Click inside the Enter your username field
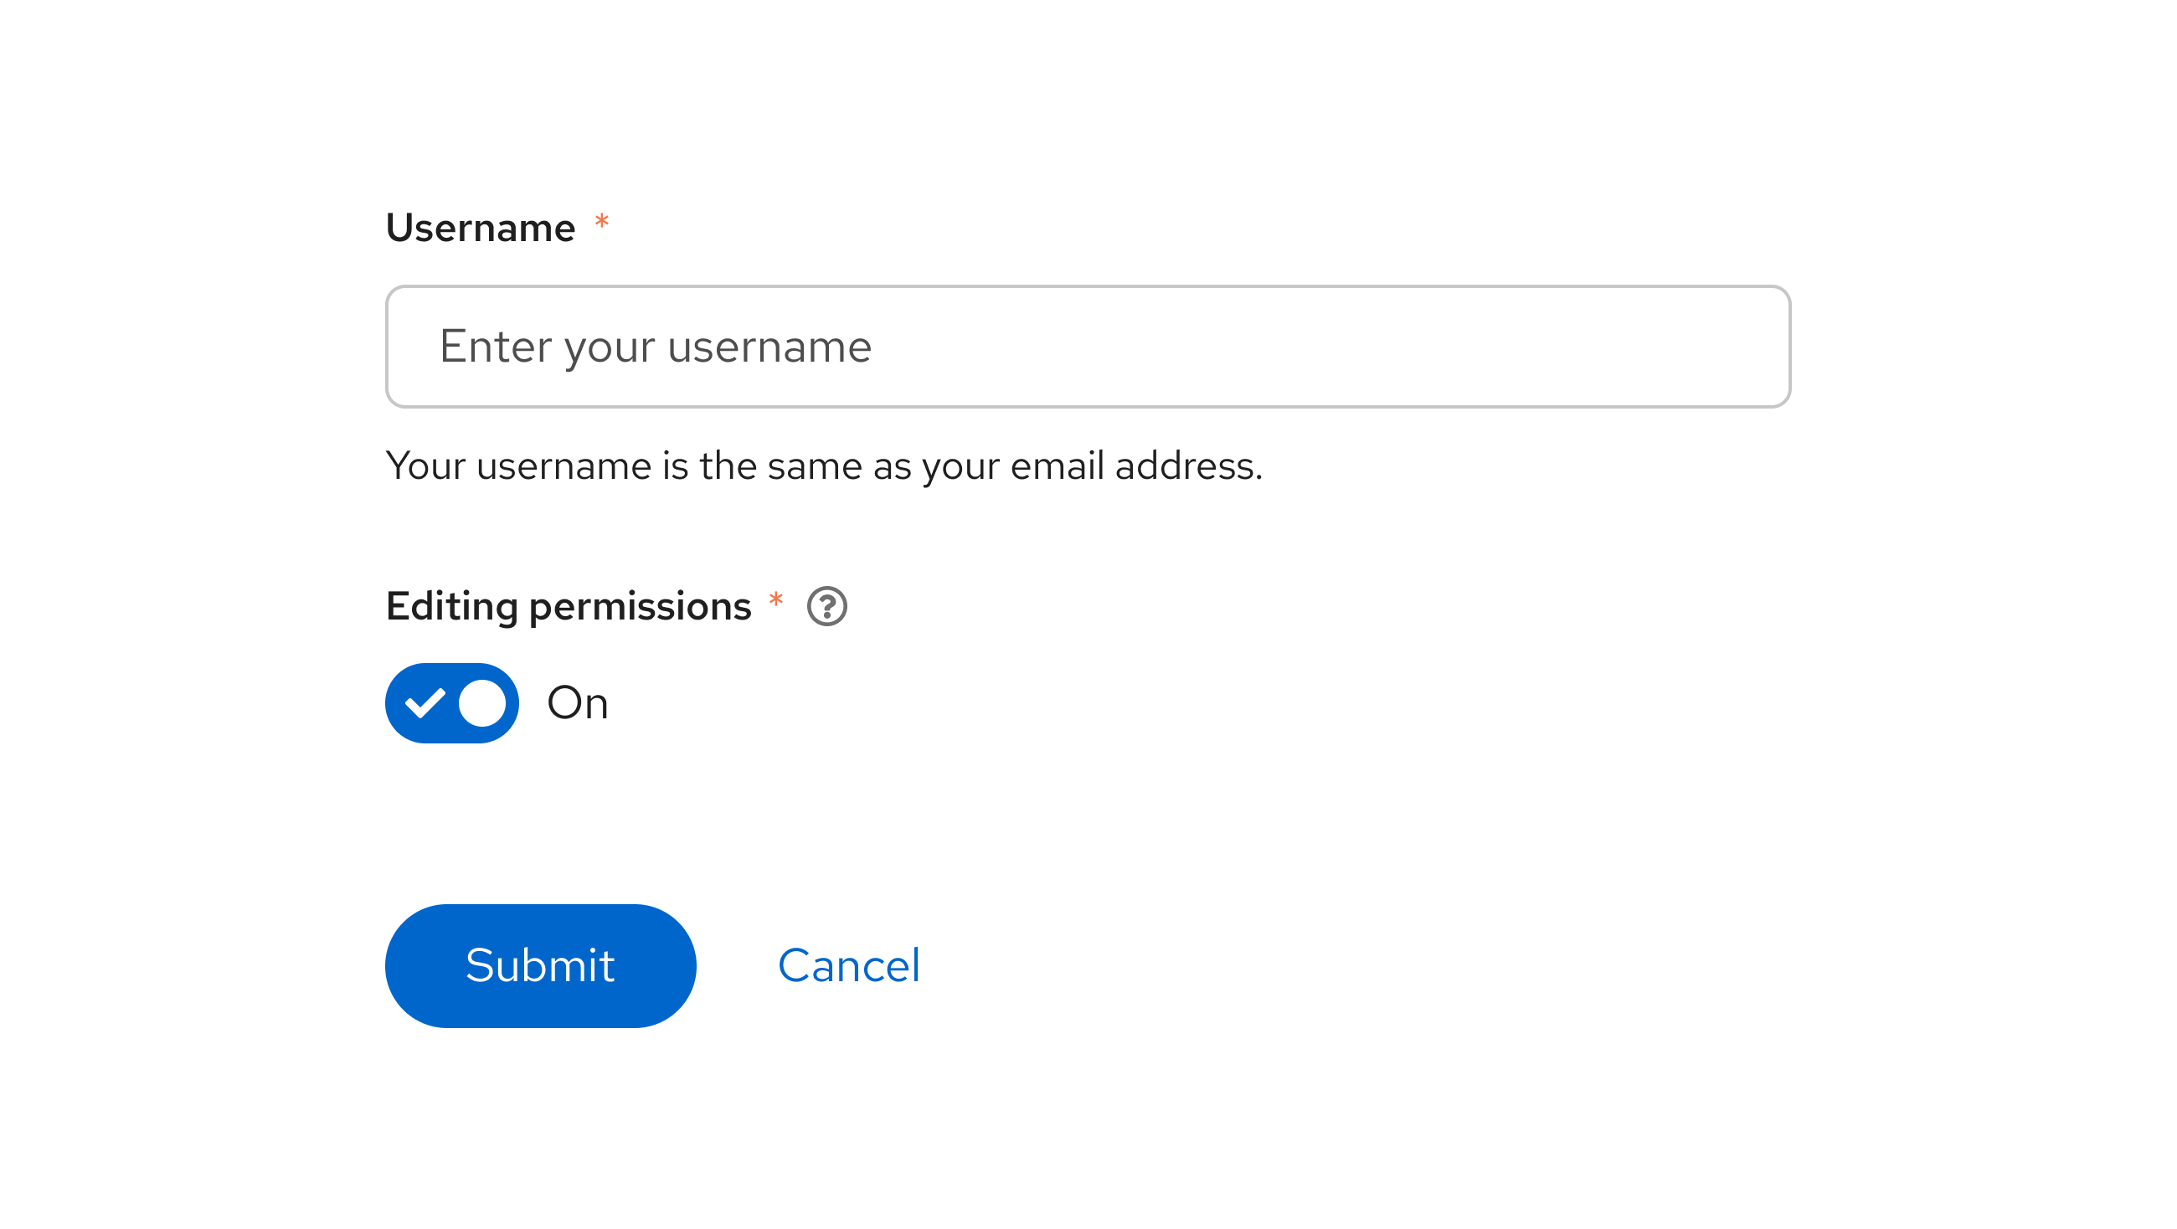Viewport: 2177px width, 1229px height. tap(1087, 346)
